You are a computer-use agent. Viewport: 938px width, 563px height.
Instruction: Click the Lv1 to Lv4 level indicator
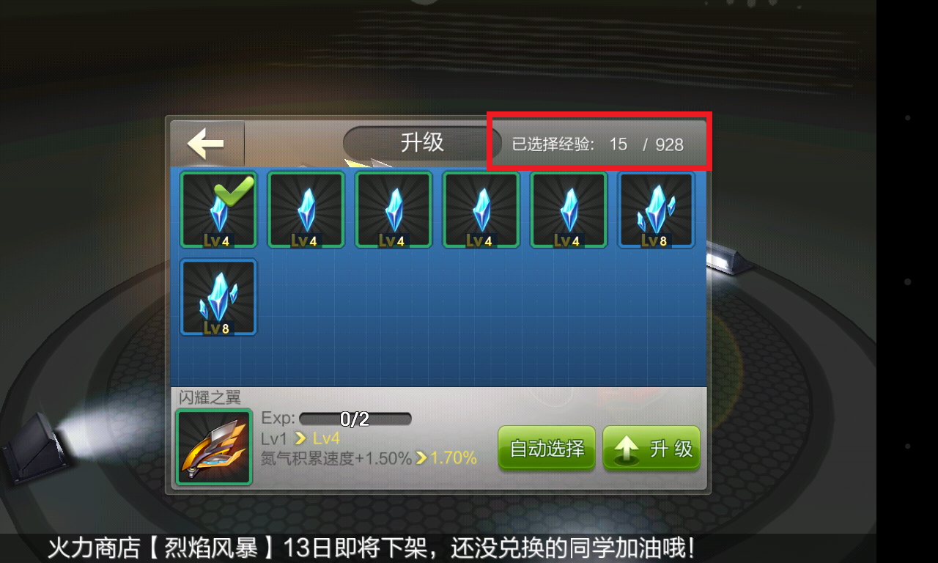tap(300, 438)
